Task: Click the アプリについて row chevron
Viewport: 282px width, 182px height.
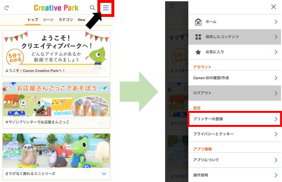Action: pos(276,160)
